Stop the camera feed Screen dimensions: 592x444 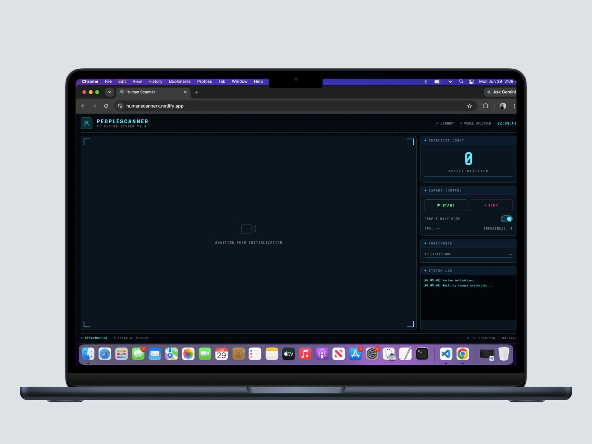[x=491, y=205]
